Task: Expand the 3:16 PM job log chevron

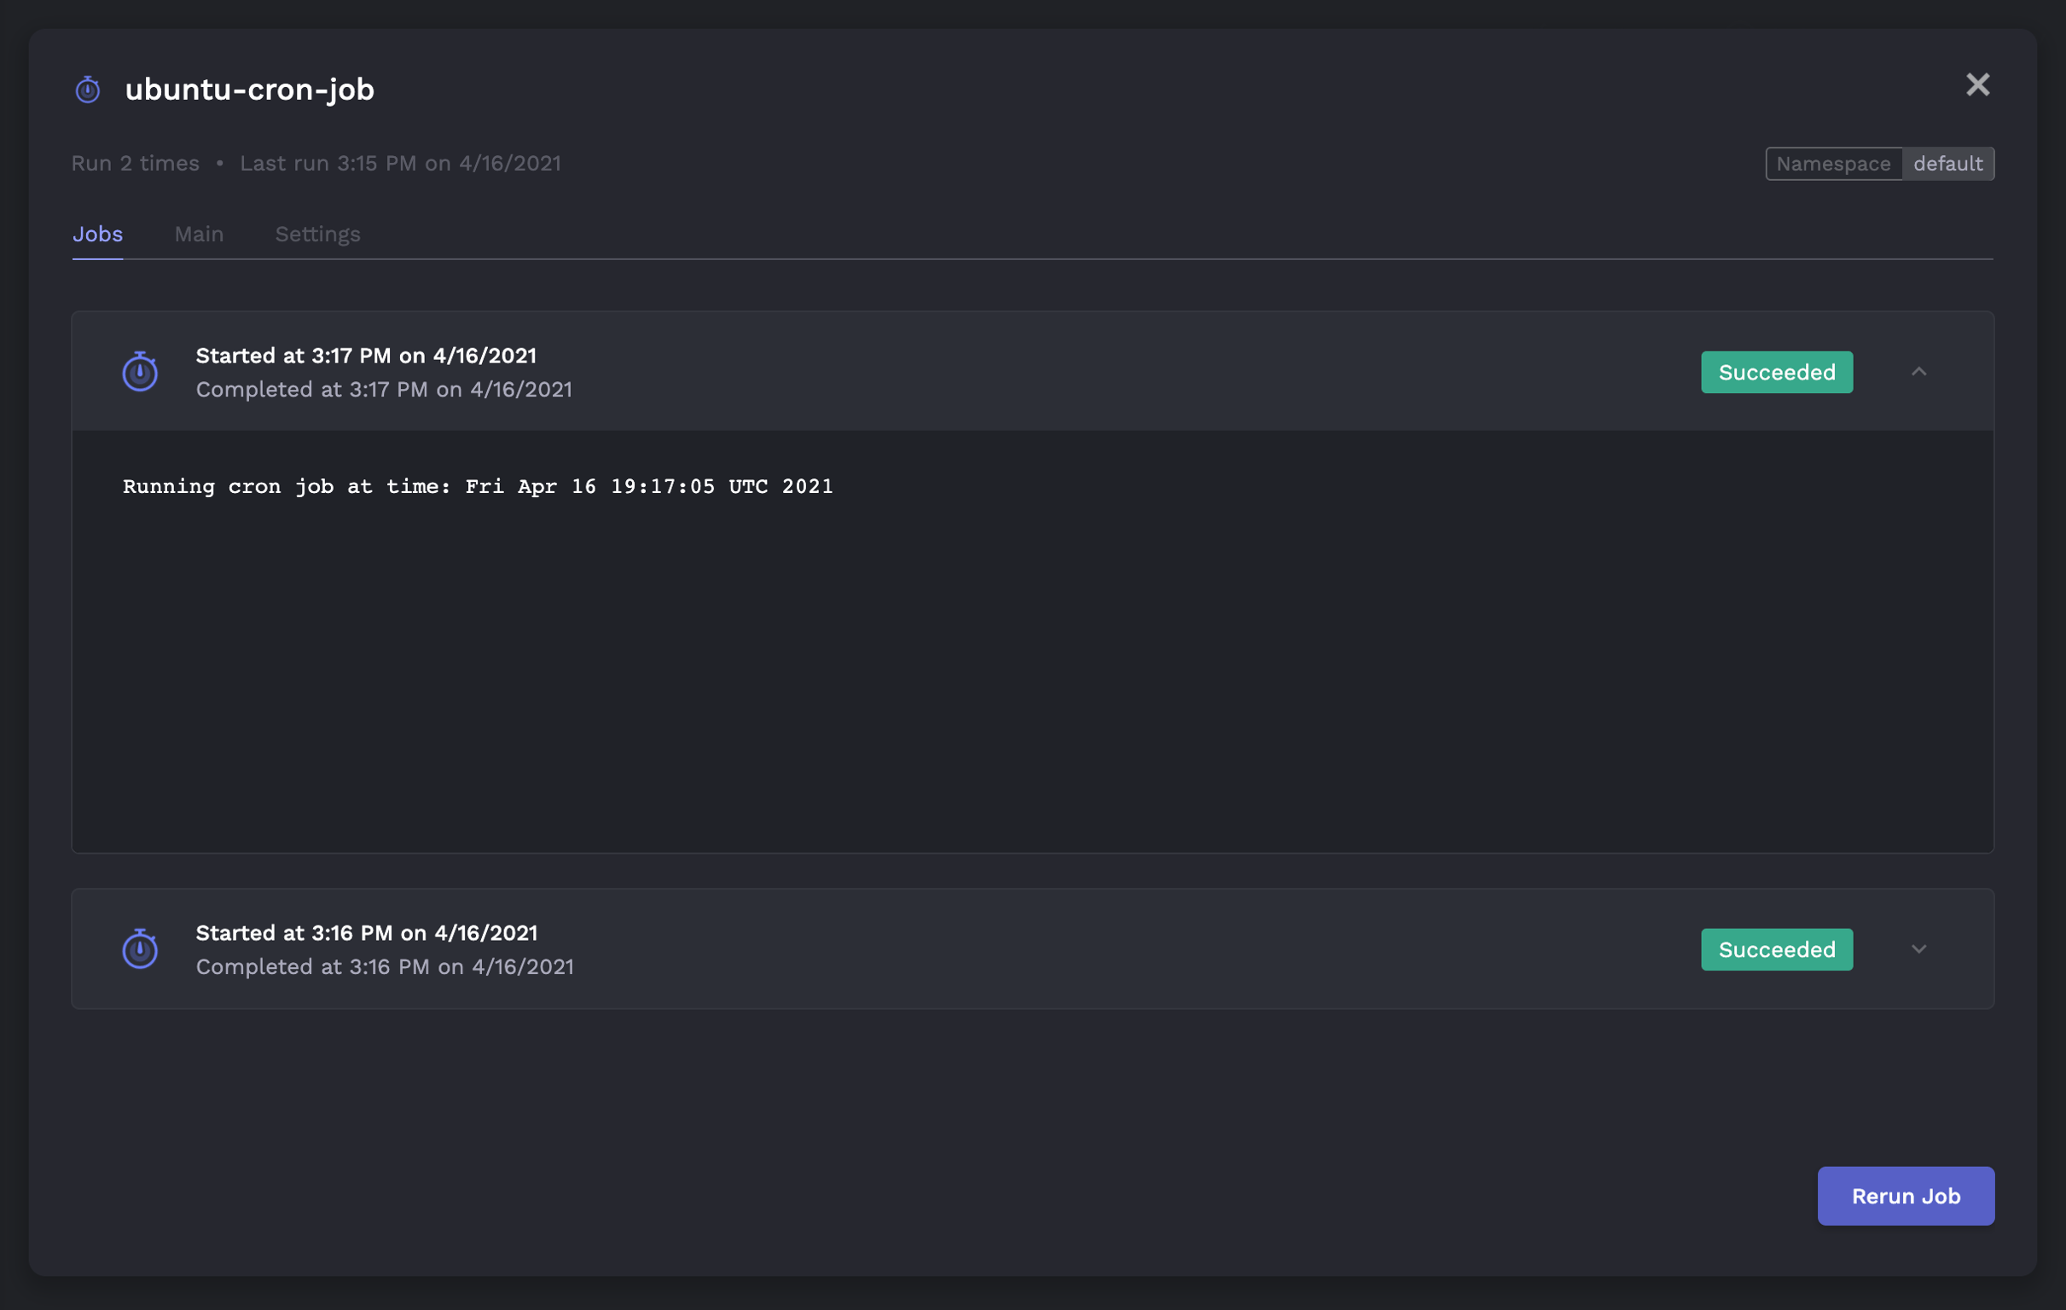Action: 1919,949
